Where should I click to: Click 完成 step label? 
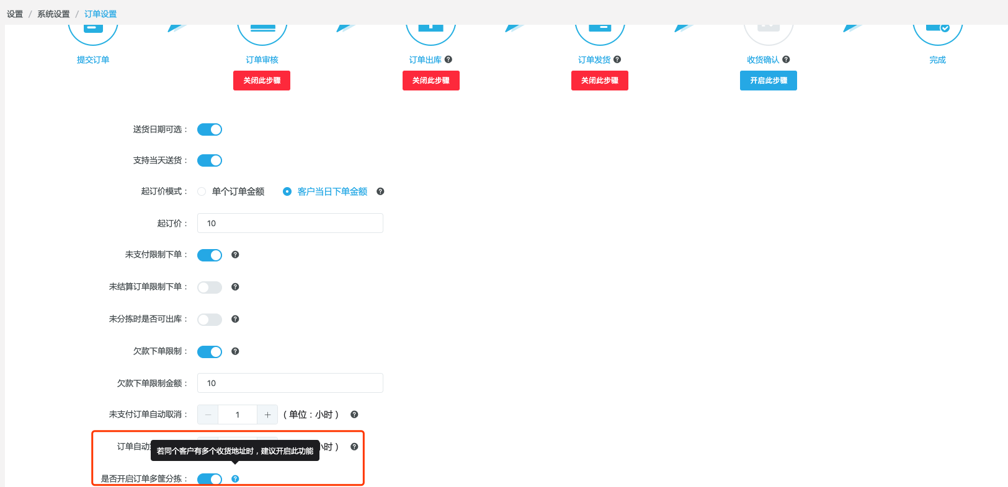[x=937, y=59]
